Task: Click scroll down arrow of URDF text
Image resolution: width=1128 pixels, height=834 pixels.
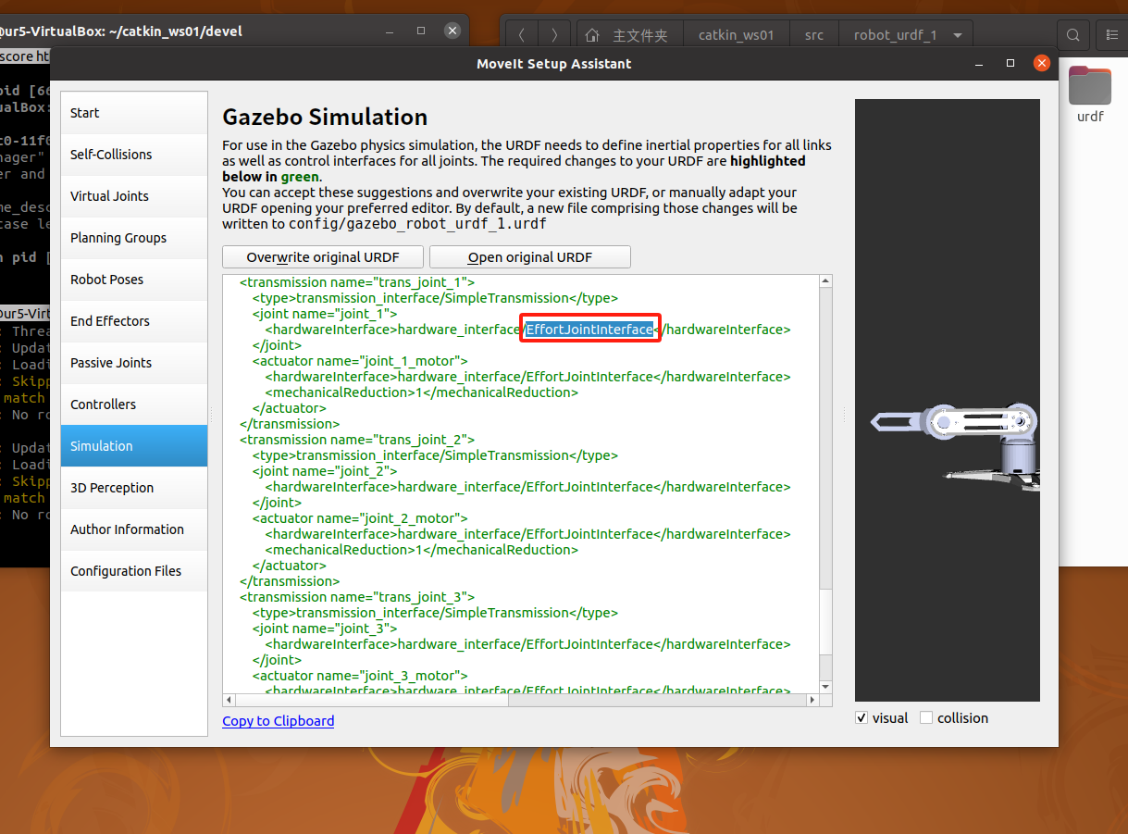Action: pyautogui.click(x=826, y=687)
